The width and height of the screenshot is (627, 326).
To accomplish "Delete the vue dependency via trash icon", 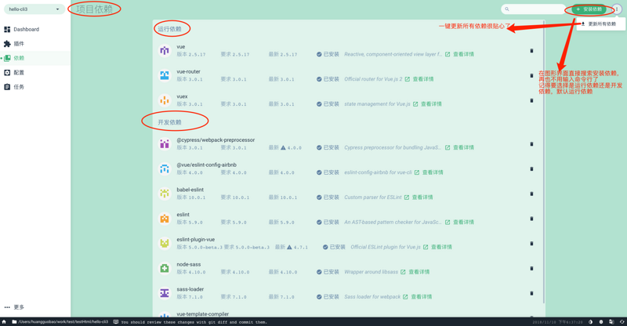I will coord(531,51).
